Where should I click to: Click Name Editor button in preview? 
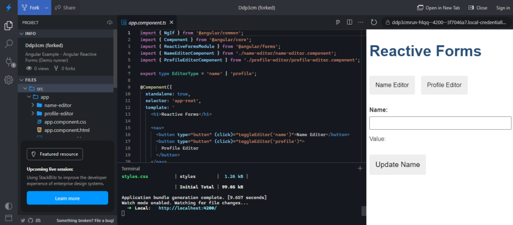click(392, 85)
